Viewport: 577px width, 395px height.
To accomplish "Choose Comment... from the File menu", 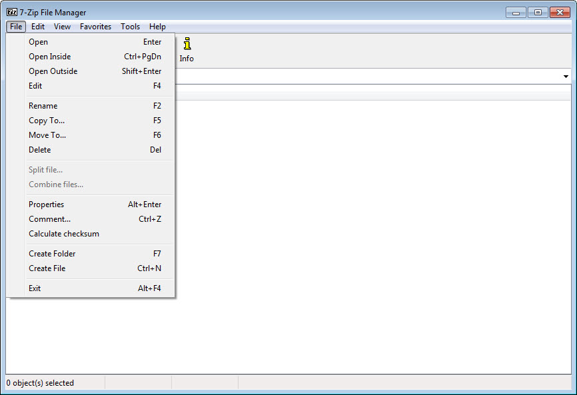I will pyautogui.click(x=95, y=219).
